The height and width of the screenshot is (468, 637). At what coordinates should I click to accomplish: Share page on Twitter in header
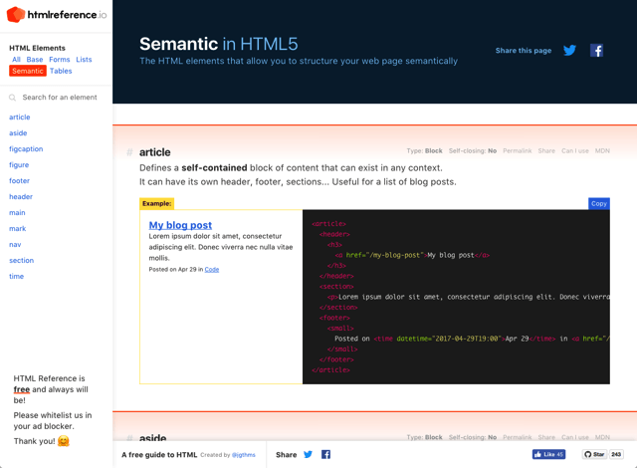tap(569, 50)
